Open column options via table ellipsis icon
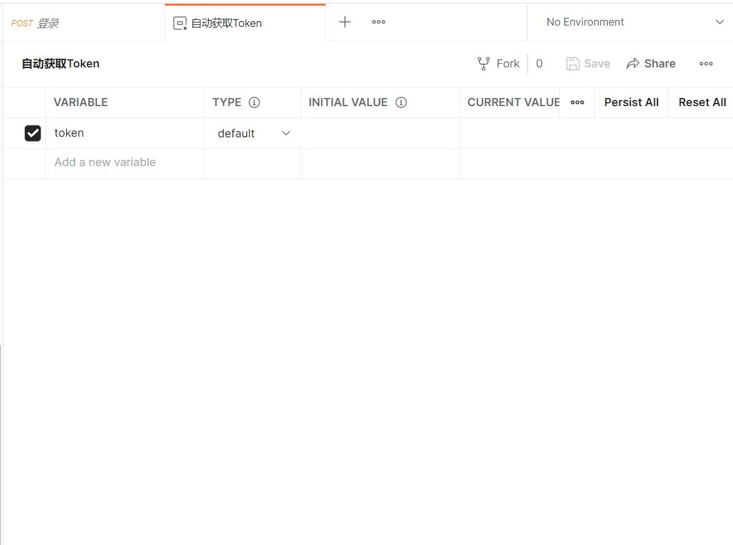Image resolution: width=733 pixels, height=545 pixels. click(576, 102)
